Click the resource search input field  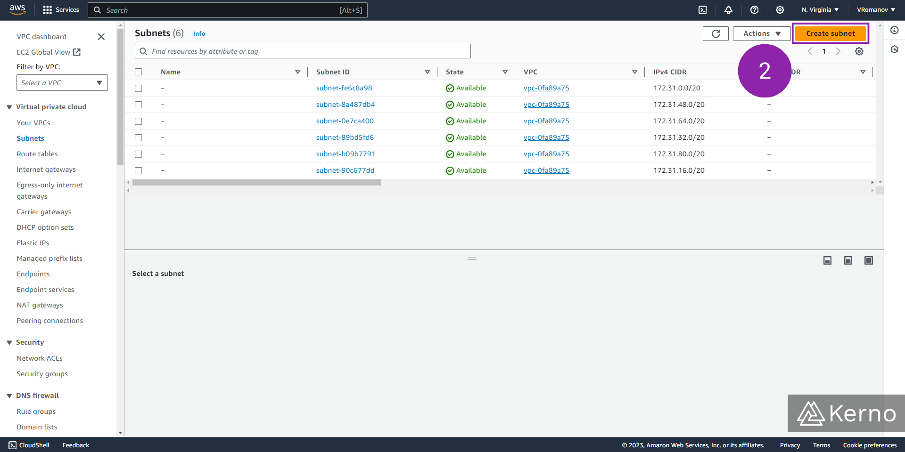302,51
